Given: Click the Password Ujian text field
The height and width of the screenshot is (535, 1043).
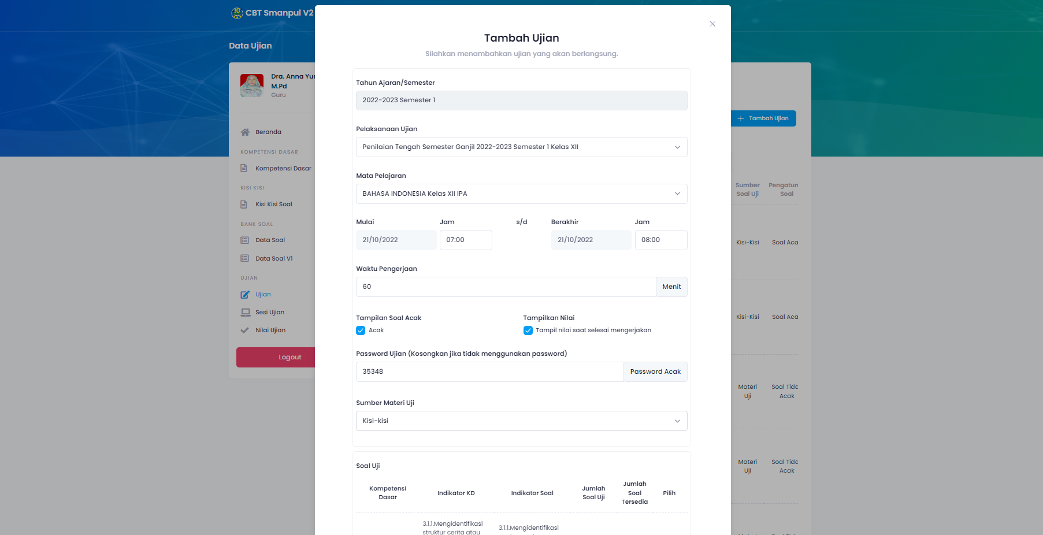Looking at the screenshot, I should point(489,372).
